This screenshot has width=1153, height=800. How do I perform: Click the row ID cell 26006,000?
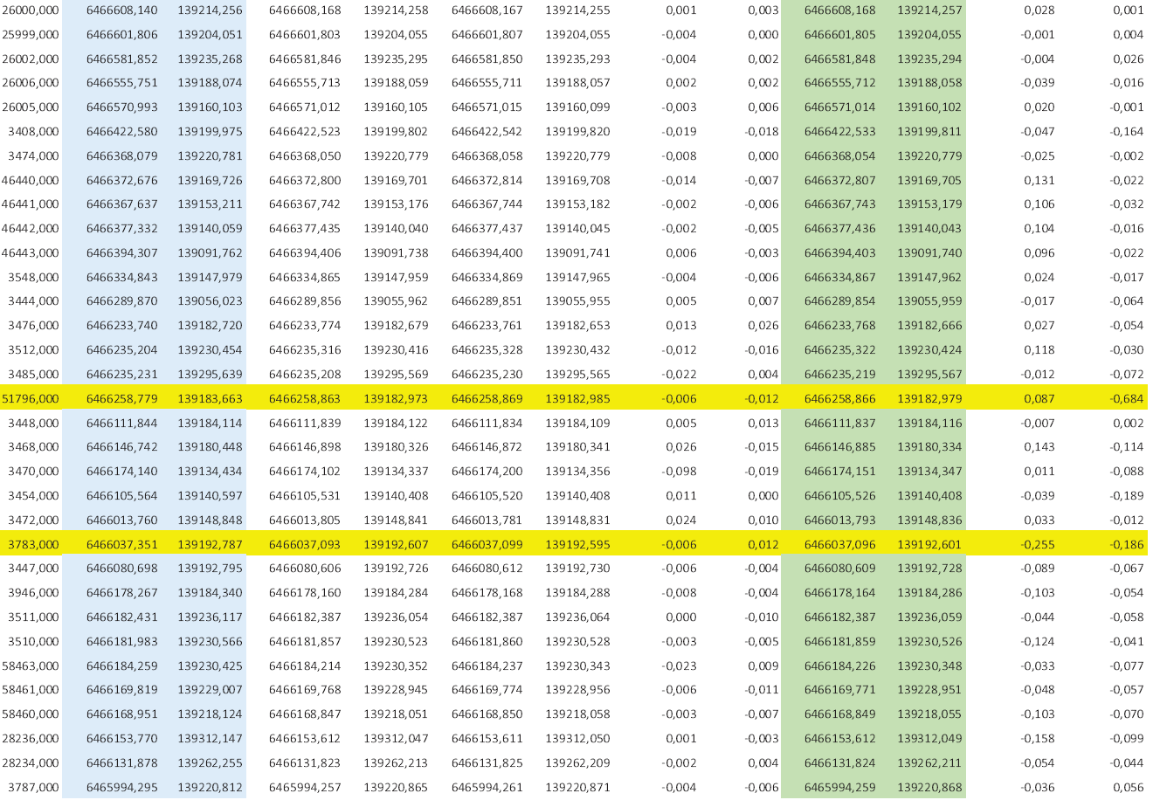pos(31,83)
